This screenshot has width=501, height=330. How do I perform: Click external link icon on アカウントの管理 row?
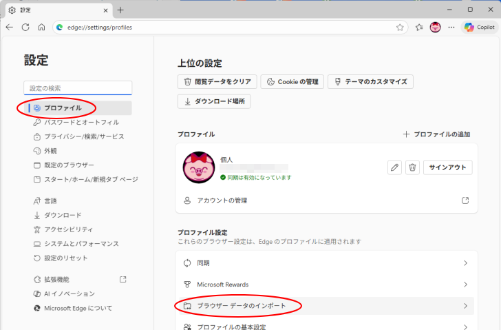[465, 200]
